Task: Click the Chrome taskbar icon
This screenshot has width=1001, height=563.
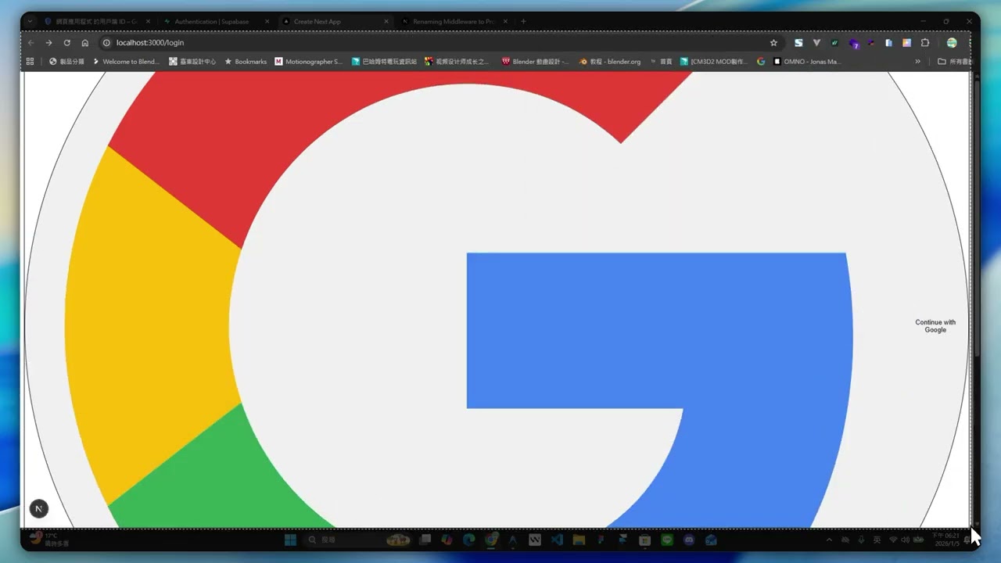Action: click(x=491, y=540)
